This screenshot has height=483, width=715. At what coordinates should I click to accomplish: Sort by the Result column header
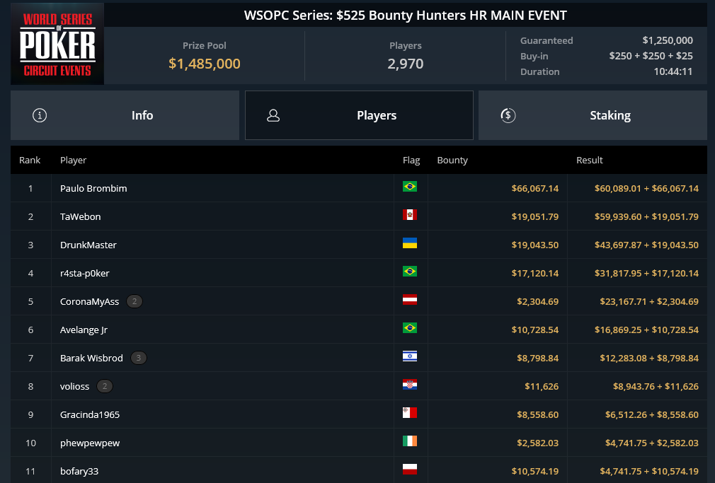(589, 160)
